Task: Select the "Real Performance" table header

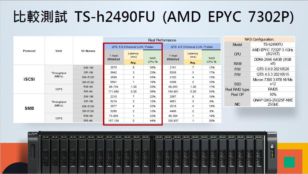Action: pos(162,40)
